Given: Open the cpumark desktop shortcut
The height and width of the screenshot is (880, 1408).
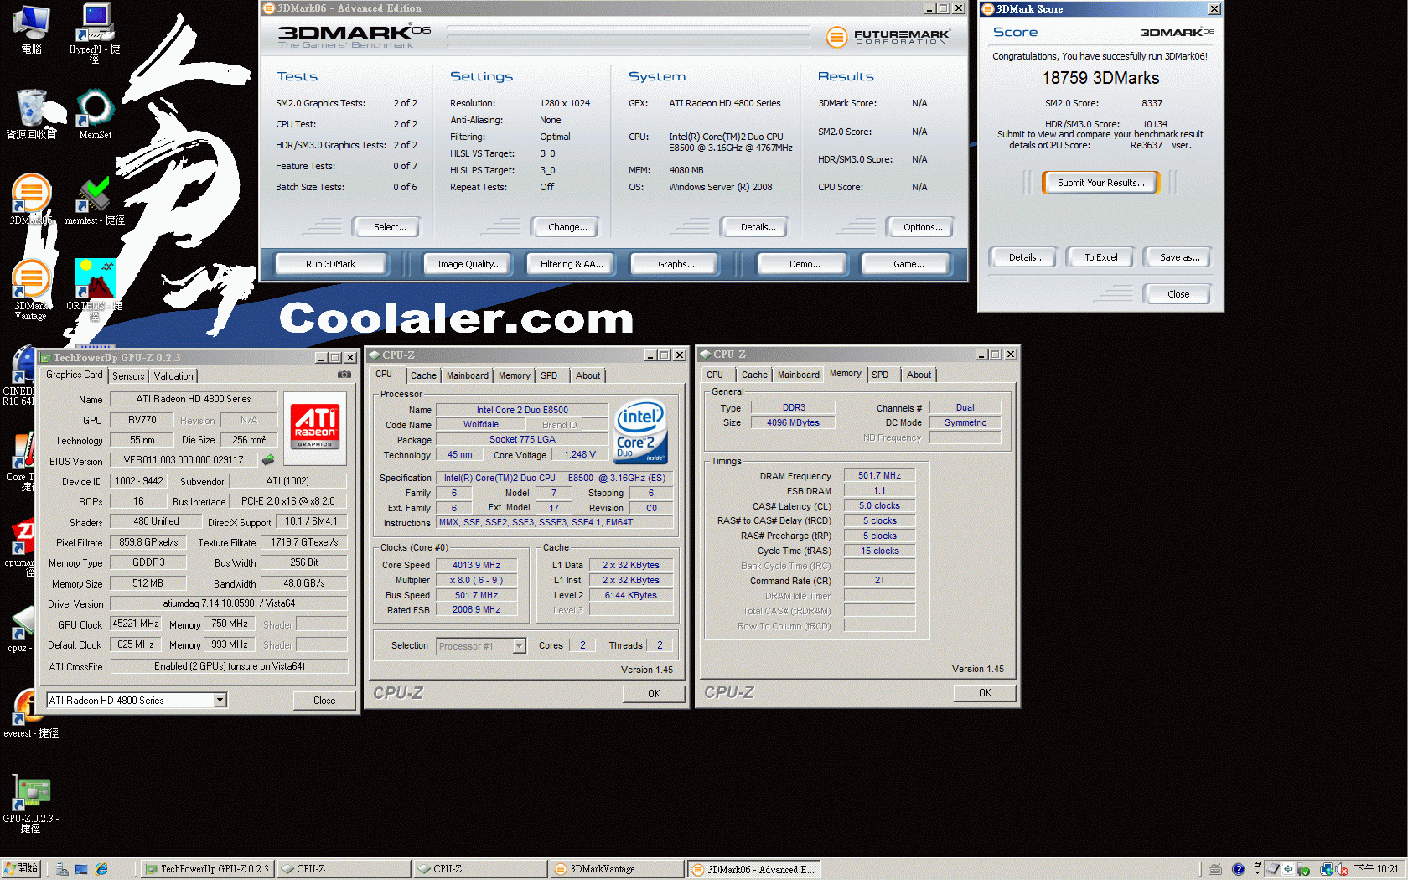Looking at the screenshot, I should pos(20,548).
